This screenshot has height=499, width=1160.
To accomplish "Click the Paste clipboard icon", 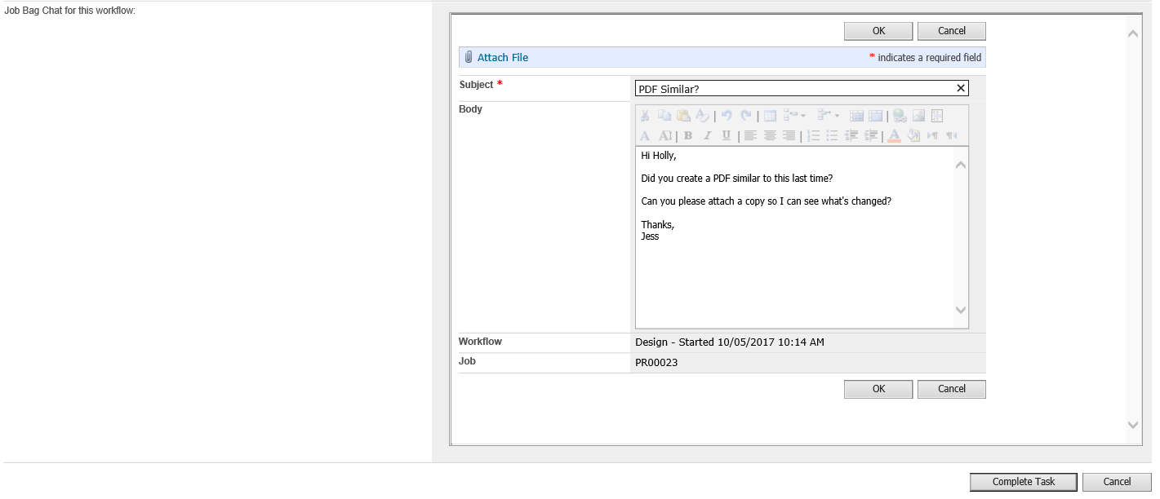I will 683,116.
